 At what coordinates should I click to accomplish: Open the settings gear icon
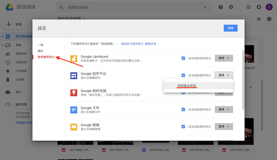[231, 7]
